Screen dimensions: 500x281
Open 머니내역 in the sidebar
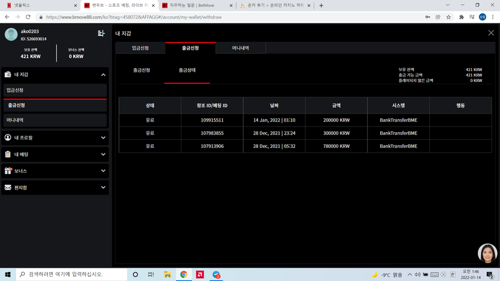[55, 120]
